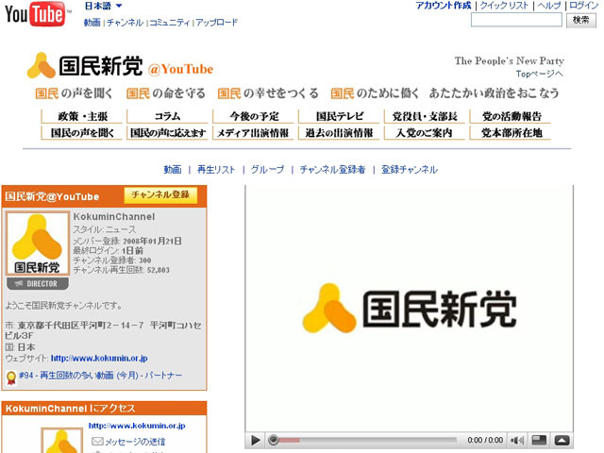Click the KokuminChannel name text
Image resolution: width=604 pixels, height=453 pixels.
114,217
